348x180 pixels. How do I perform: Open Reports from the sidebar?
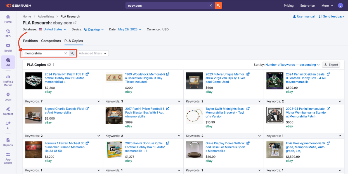click(8, 141)
